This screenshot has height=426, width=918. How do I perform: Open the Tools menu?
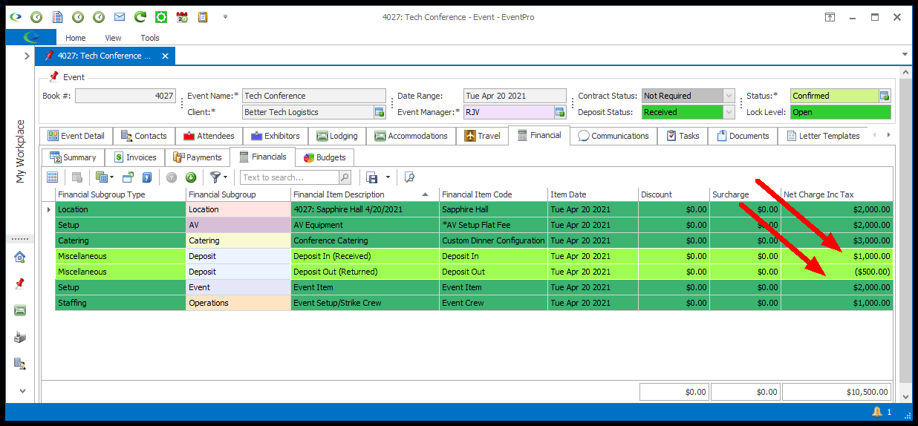150,38
